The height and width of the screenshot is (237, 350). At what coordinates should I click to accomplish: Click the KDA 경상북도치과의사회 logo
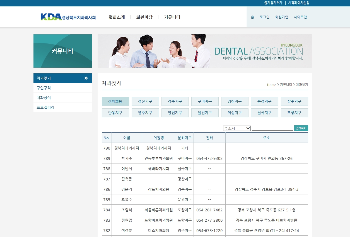coord(68,17)
